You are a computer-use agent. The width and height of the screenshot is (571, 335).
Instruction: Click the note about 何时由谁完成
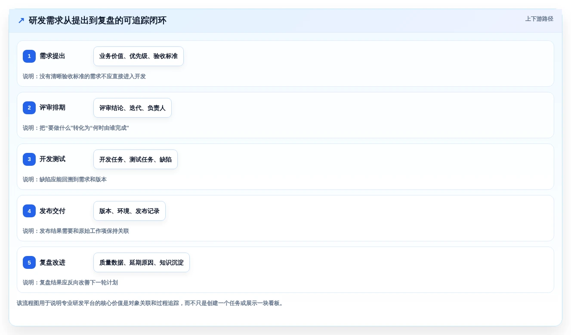(76, 128)
